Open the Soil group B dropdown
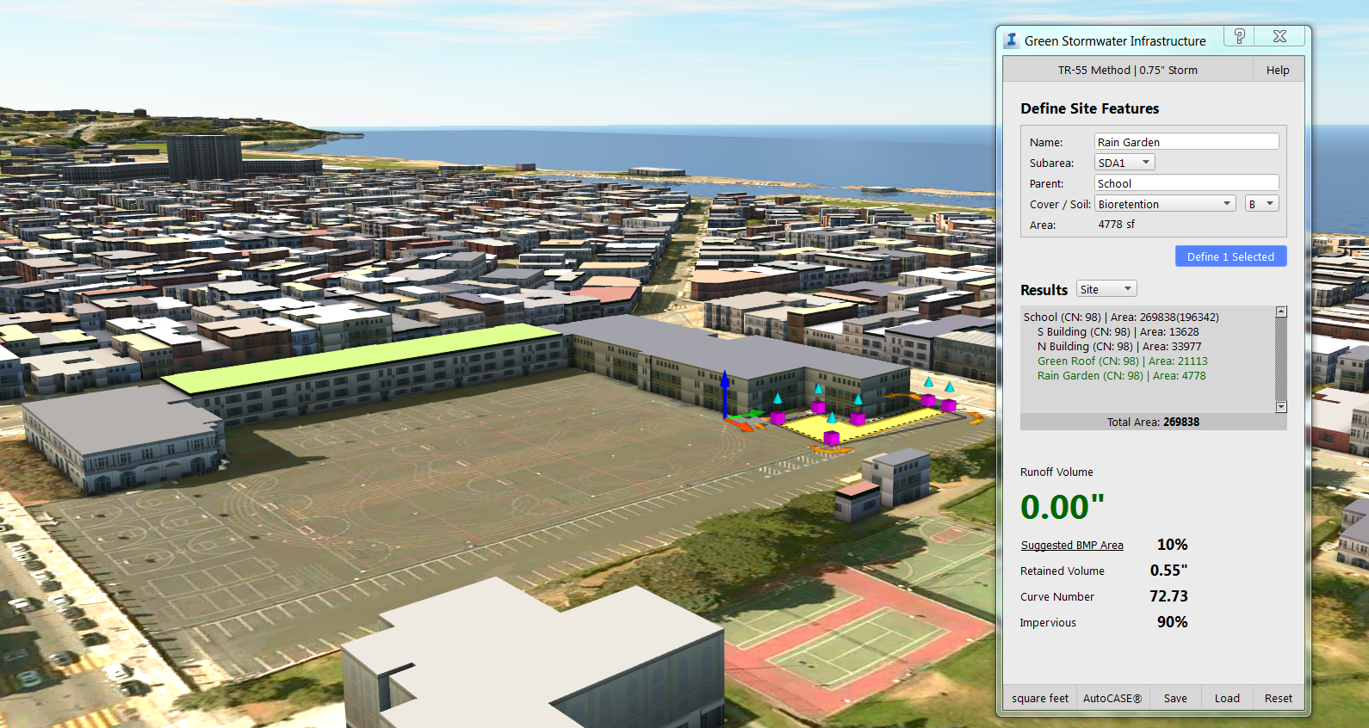The width and height of the screenshot is (1369, 728). (x=1262, y=204)
